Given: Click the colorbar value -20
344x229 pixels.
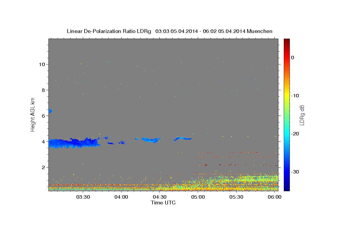Looking at the screenshot, I should pos(295,134).
